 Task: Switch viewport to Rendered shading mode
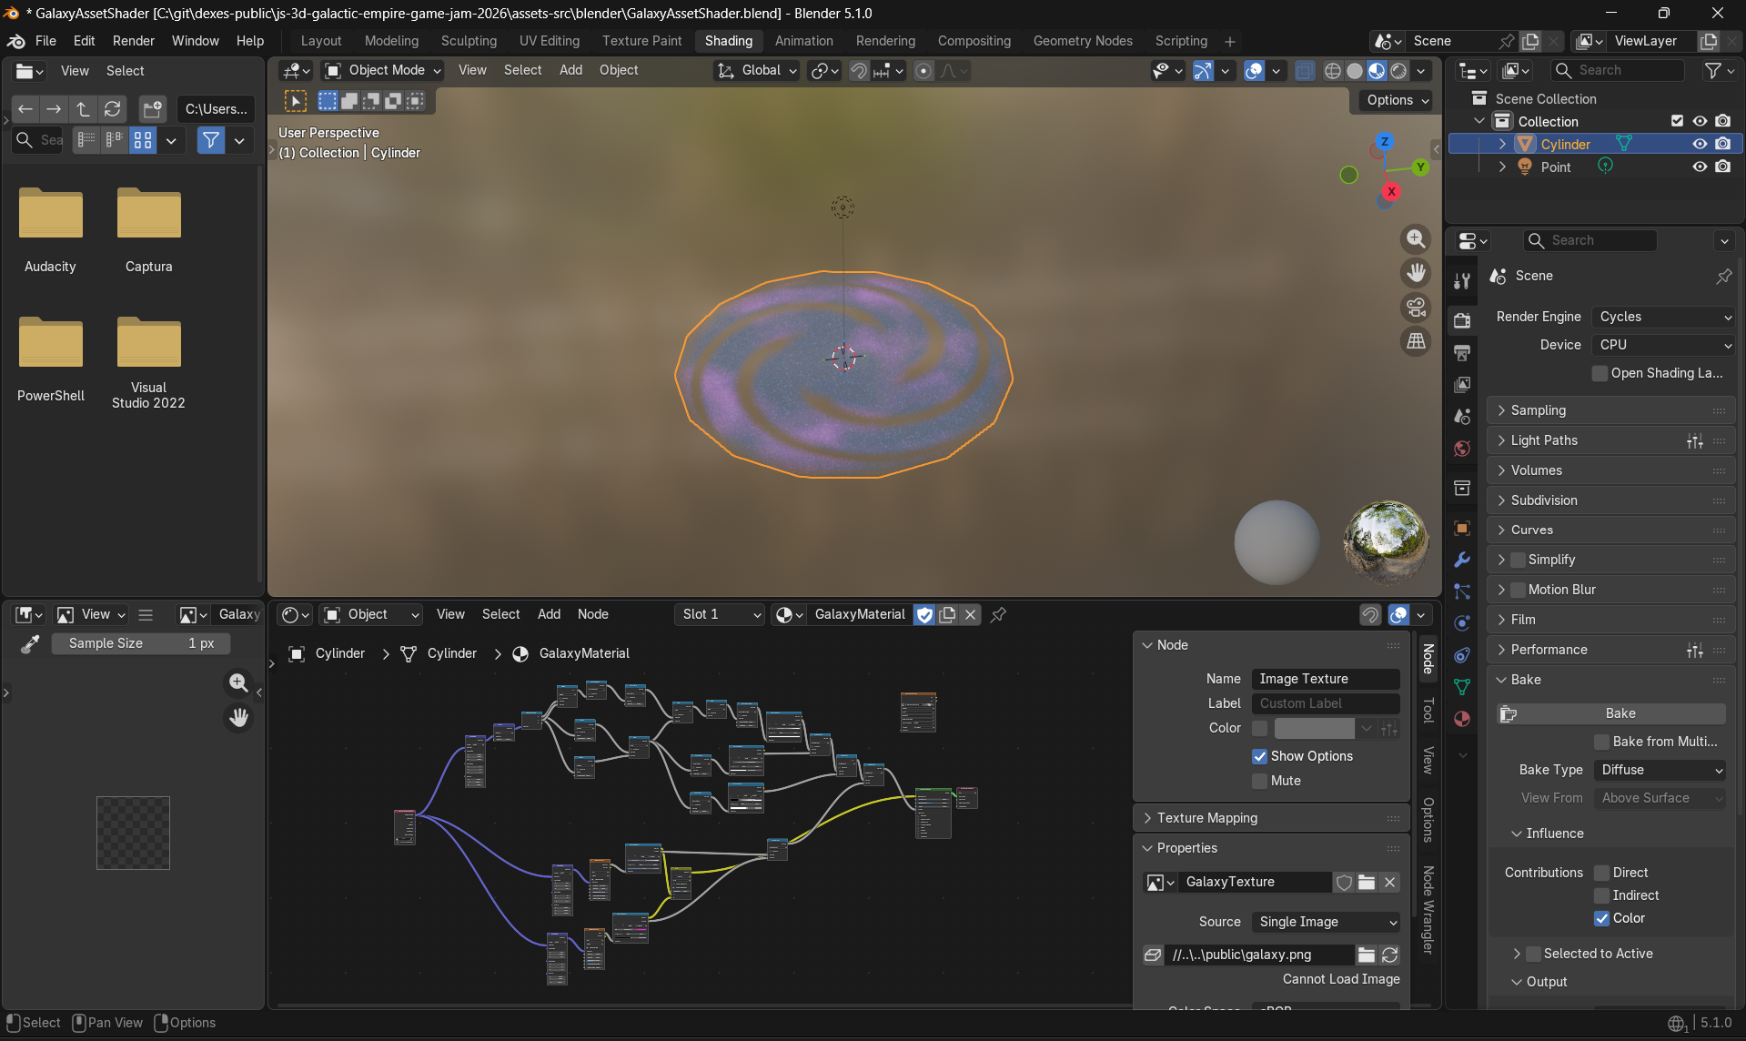click(x=1398, y=70)
